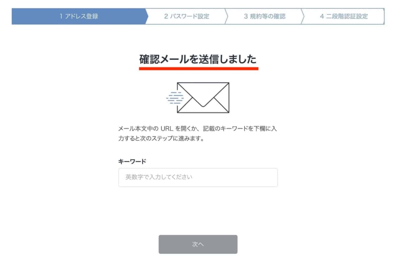Click the word URL in the instructions
The image size is (398, 280).
coord(167,129)
